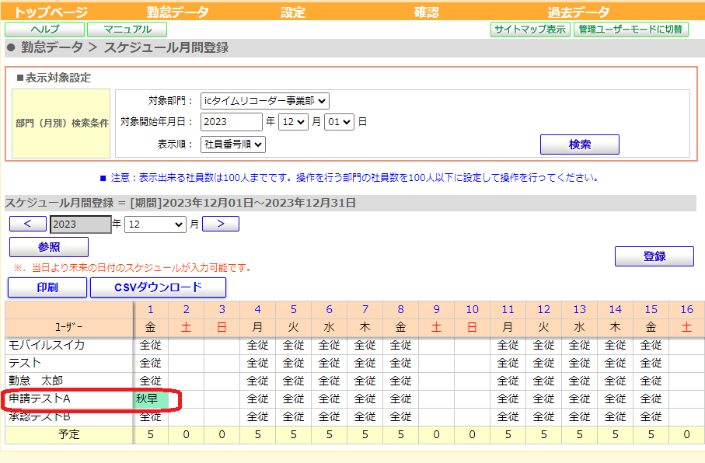
Task: Click the 検索 button
Action: click(580, 144)
